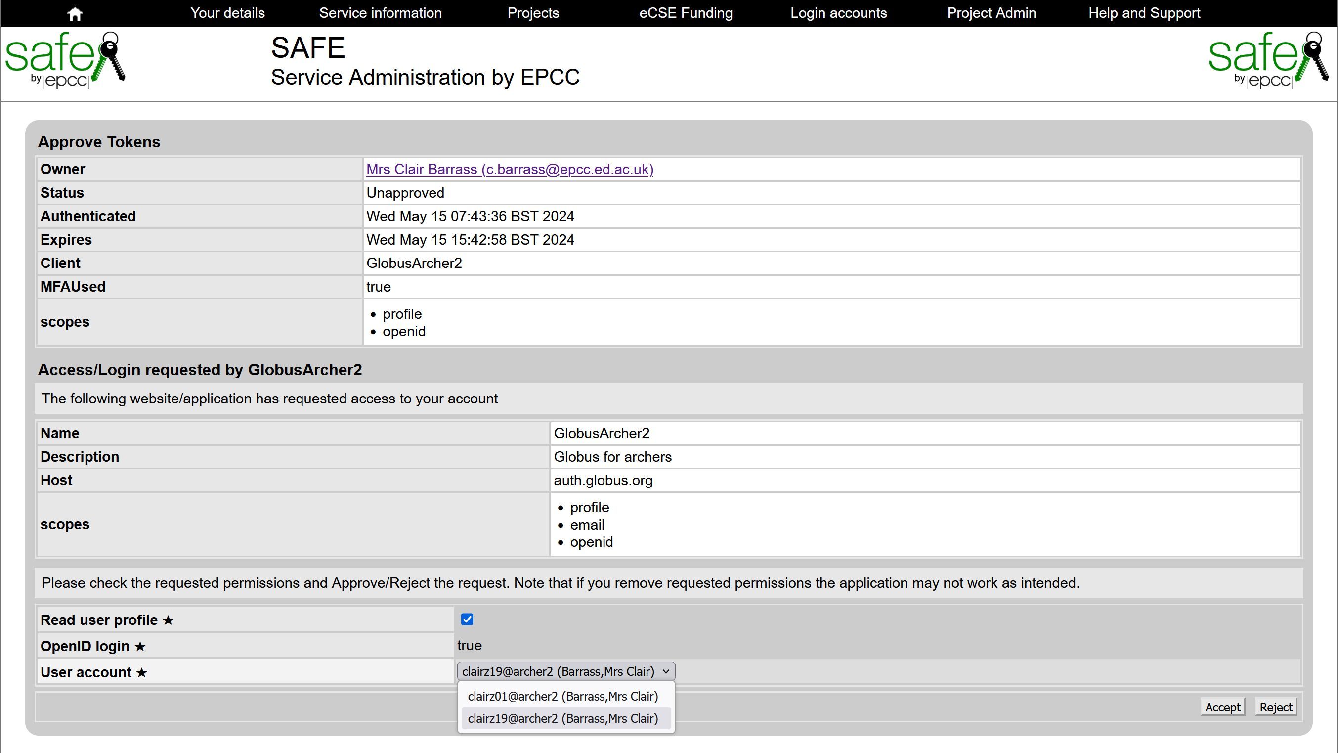Open the Project Admin menu

pos(991,13)
